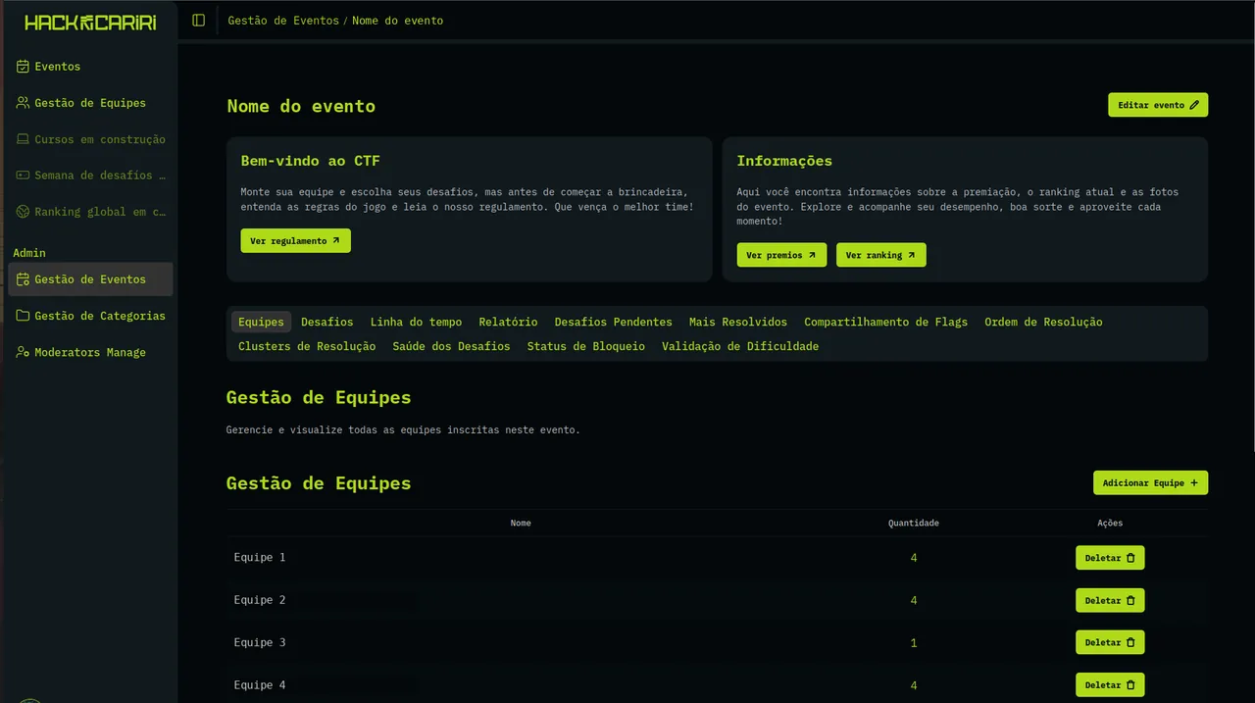Click pencil icon on Editar evento
The width and height of the screenshot is (1255, 703).
pos(1194,105)
